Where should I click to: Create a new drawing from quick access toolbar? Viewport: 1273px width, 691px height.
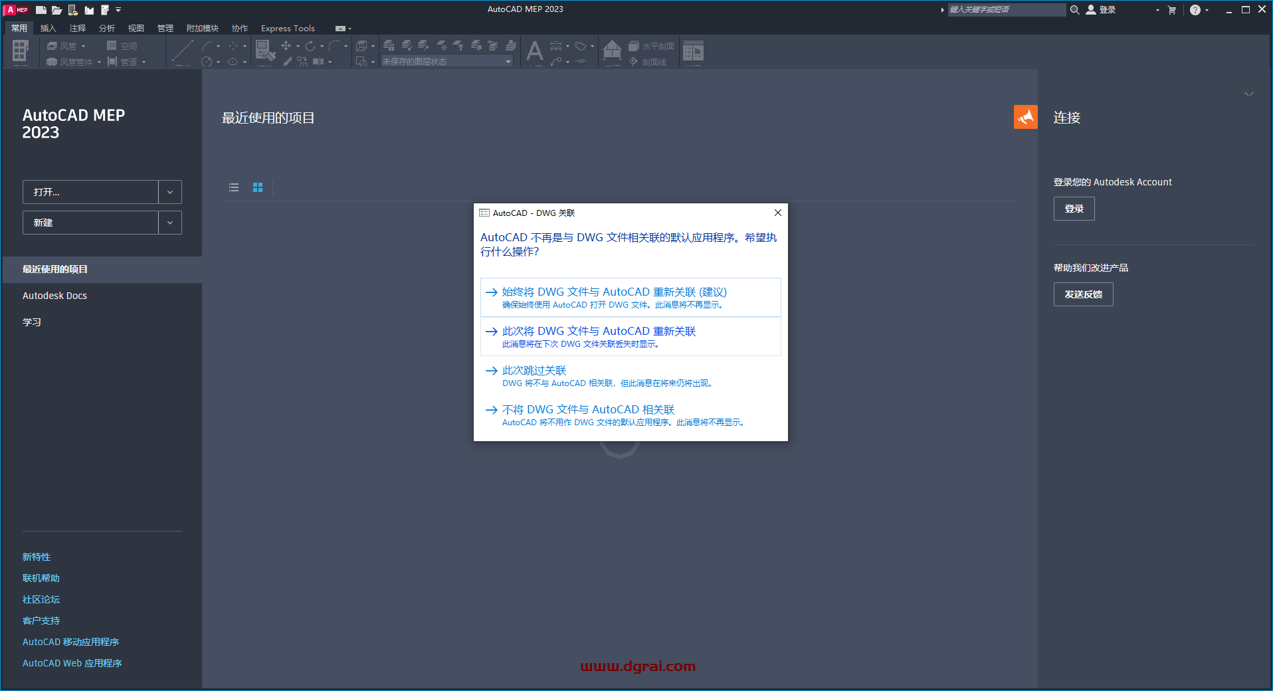pyautogui.click(x=41, y=10)
